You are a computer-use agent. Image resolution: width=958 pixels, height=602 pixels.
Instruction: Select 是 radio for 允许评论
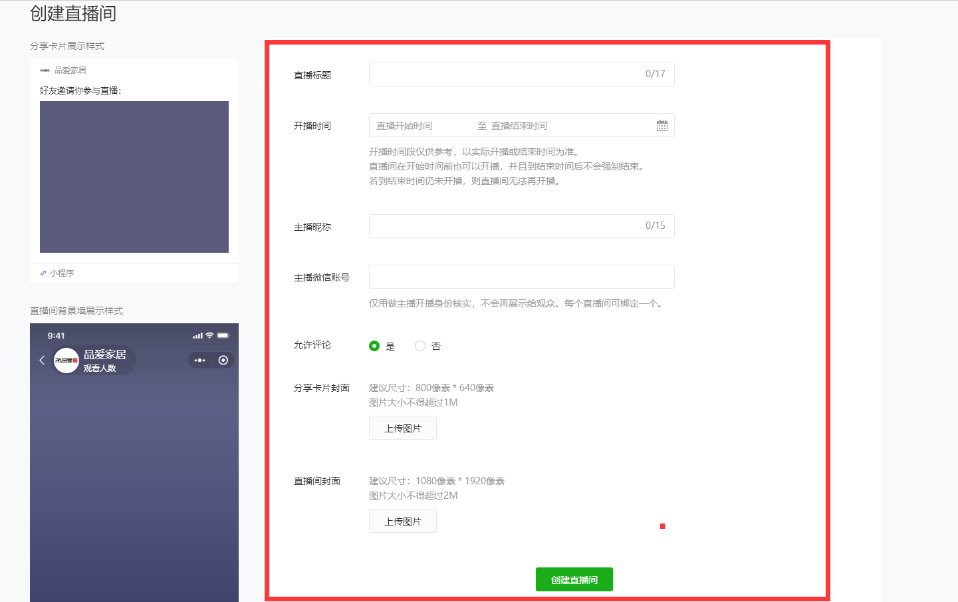[x=374, y=346]
